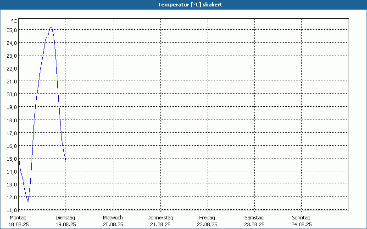Select the 20,0 axis value
This screenshot has height=229, width=367.
coord(12,94)
